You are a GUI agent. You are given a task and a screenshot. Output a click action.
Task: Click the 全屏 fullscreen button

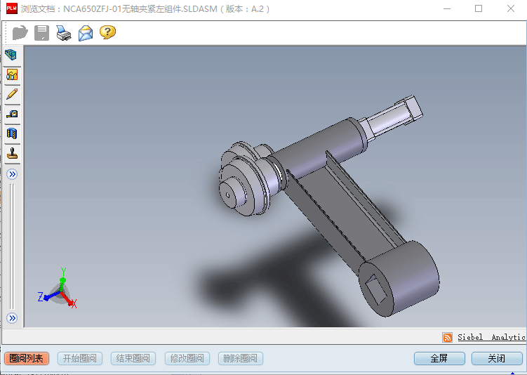[439, 358]
